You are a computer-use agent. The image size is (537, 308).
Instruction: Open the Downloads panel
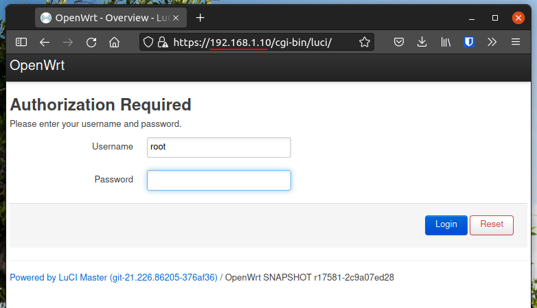(422, 42)
